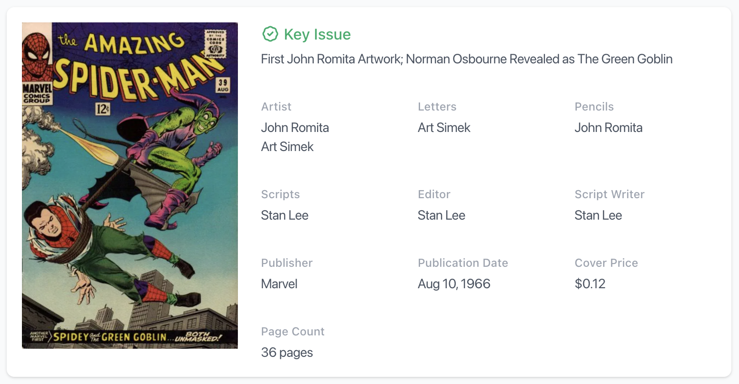
Task: Click the Artist field label
Action: pyautogui.click(x=277, y=107)
